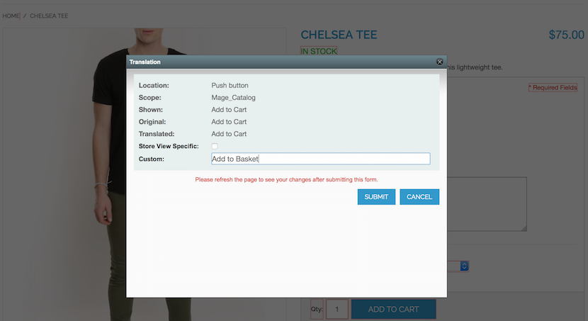Click the Custom field label
This screenshot has width=588, height=321.
[x=152, y=159]
